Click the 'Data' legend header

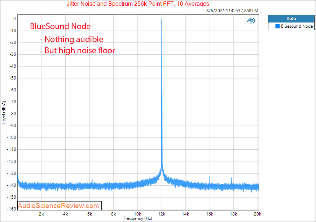[291, 19]
